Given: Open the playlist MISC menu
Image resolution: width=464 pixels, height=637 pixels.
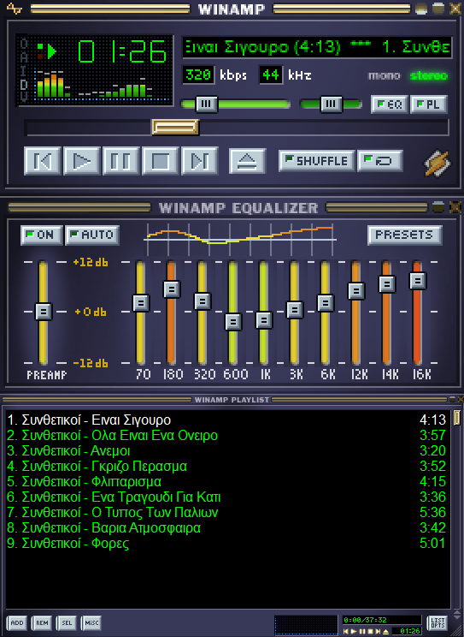Looking at the screenshot, I should tap(91, 622).
